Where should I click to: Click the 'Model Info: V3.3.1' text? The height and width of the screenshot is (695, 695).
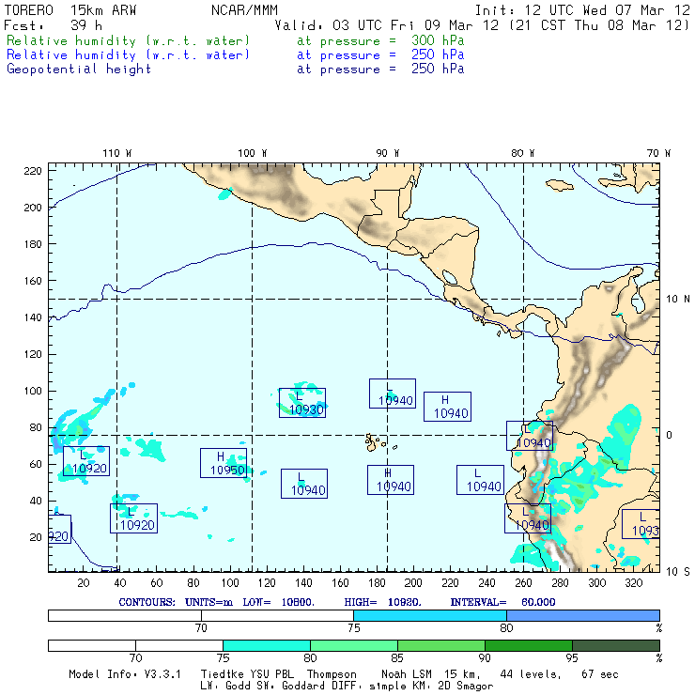(125, 674)
